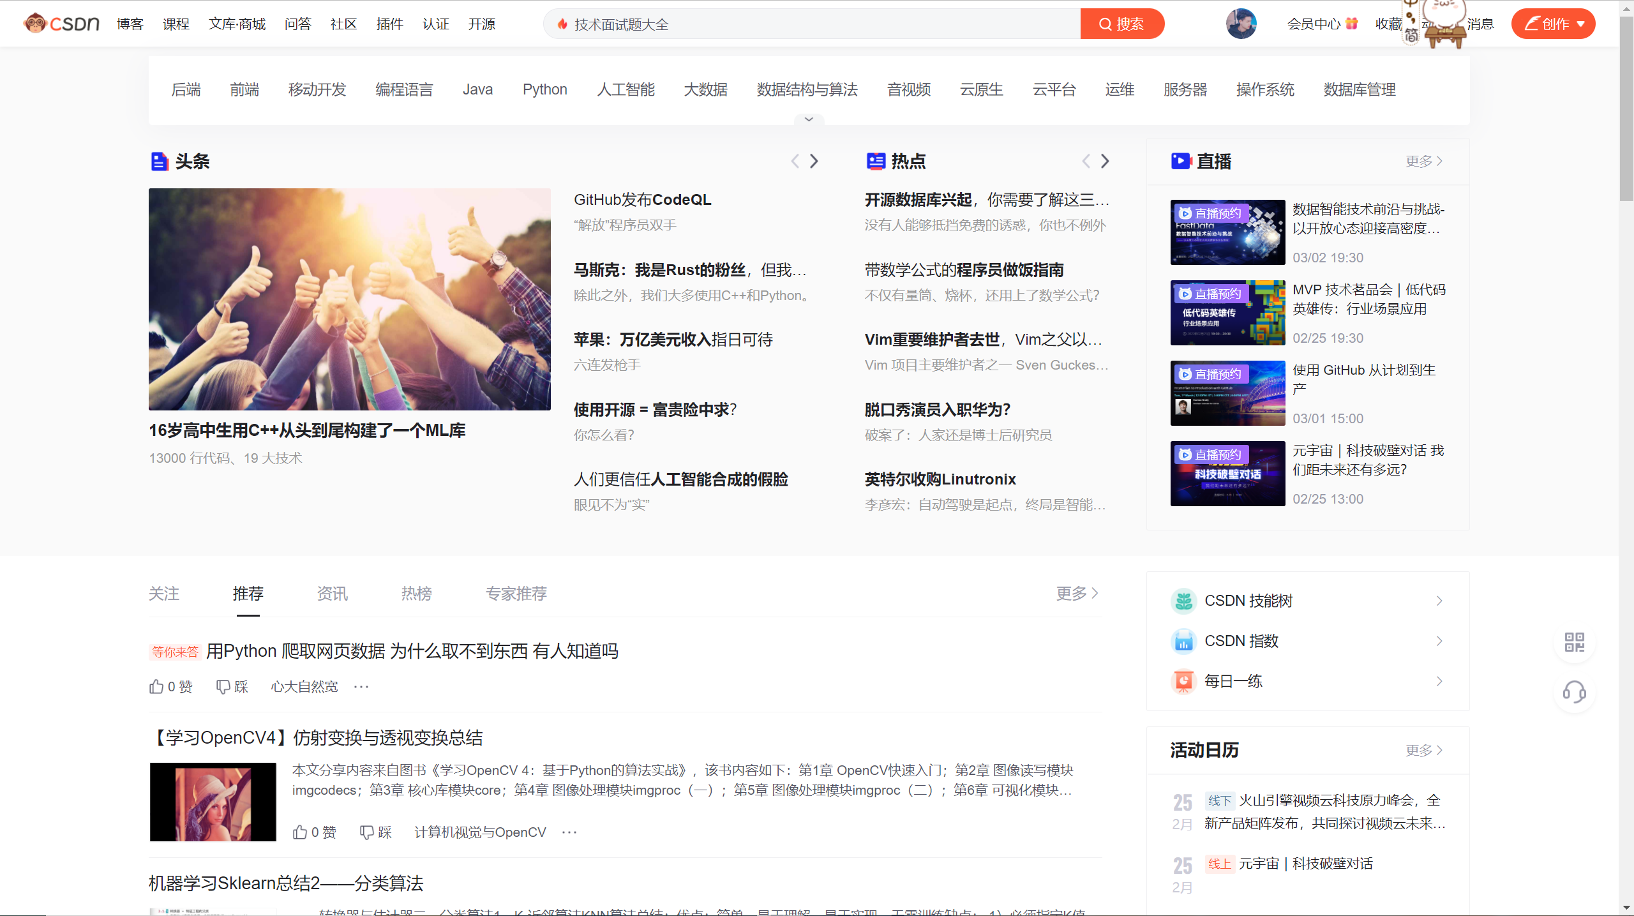Click the customer service headset icon
Screen dimensions: 1634x916
(x=1574, y=693)
